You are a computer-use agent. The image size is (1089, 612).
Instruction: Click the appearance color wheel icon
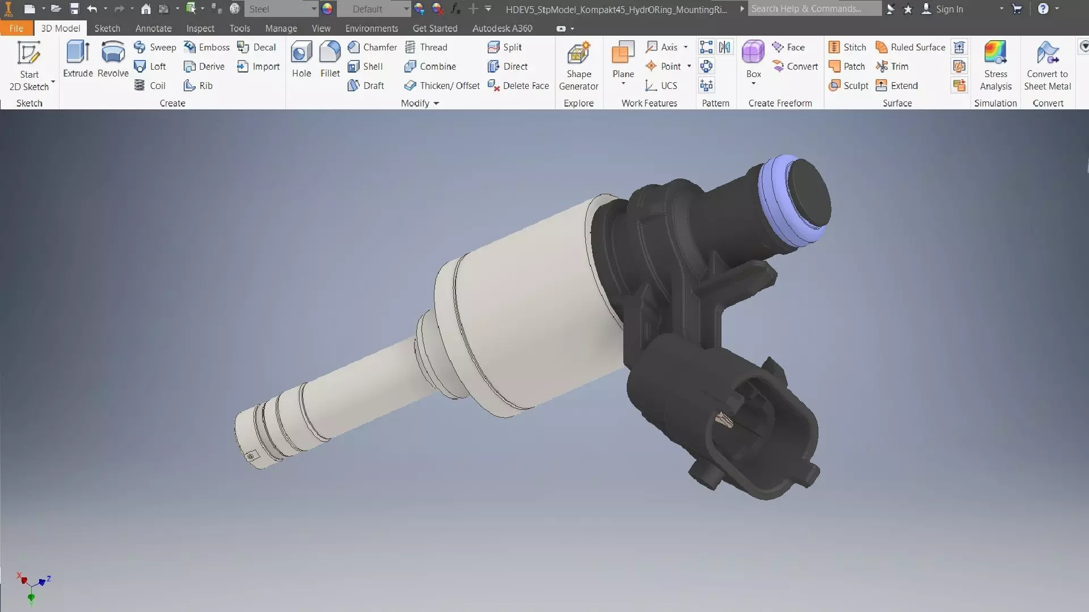pos(327,8)
